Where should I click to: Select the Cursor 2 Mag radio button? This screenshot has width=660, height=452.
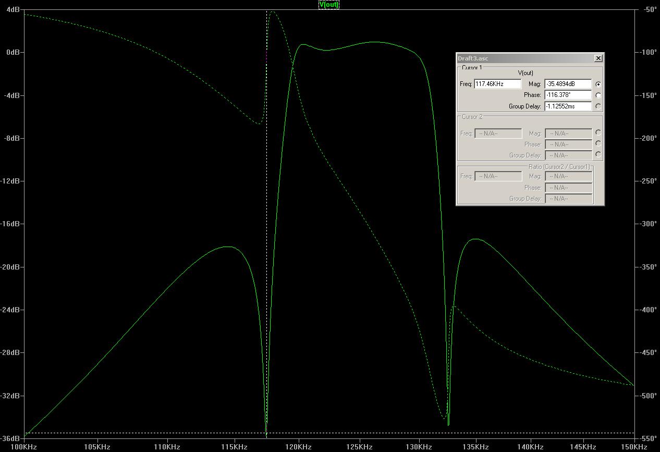coord(598,133)
